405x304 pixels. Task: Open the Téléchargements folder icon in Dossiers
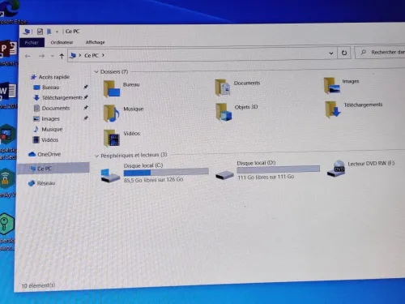click(x=333, y=109)
